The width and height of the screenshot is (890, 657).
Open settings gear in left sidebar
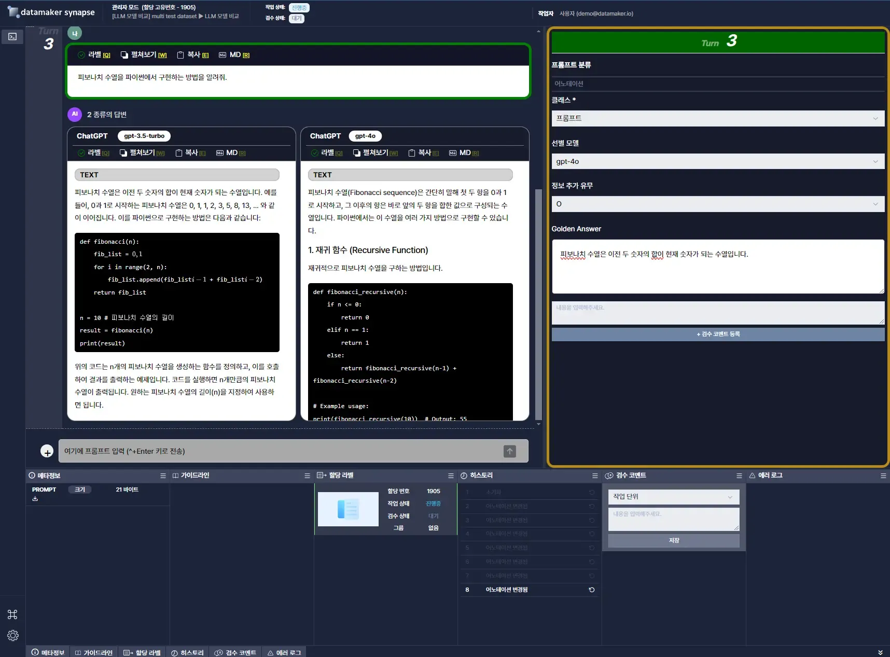[12, 635]
